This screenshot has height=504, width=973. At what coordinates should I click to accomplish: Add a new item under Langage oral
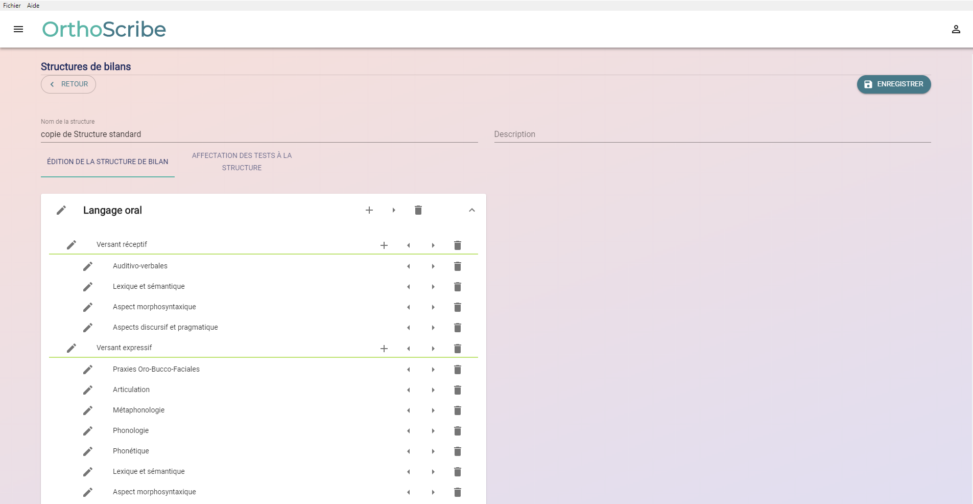point(369,210)
